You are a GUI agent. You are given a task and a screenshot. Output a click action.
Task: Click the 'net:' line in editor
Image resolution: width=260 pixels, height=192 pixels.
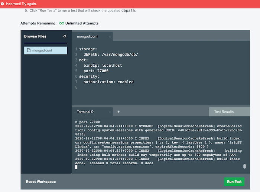click(84, 60)
